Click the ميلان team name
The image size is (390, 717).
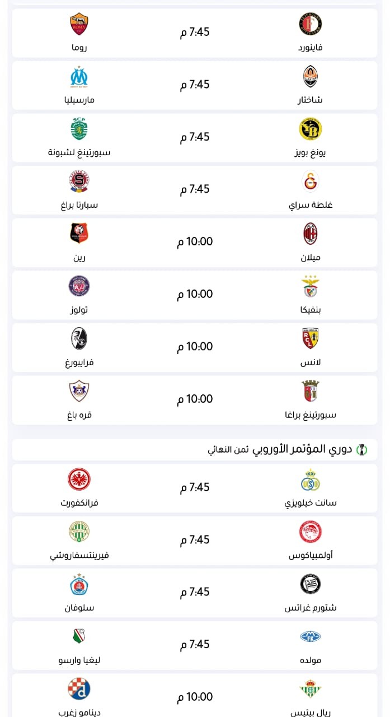pyautogui.click(x=311, y=258)
